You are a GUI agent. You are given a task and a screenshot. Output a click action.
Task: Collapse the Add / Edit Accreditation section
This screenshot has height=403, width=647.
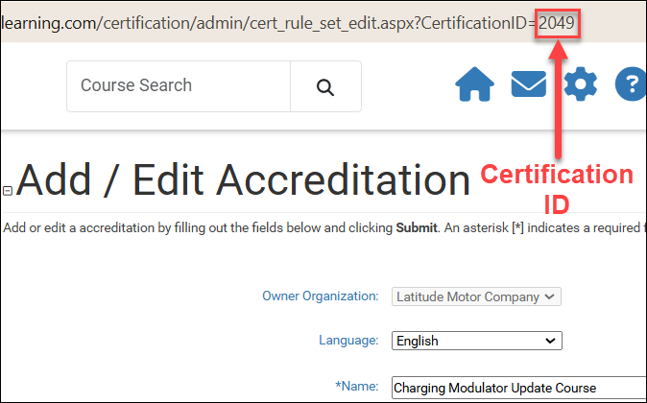(8, 191)
